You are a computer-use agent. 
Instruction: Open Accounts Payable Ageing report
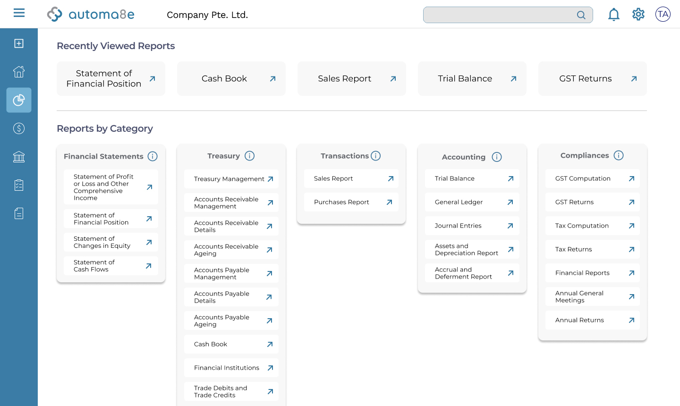231,321
